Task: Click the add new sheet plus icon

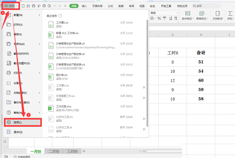Action: 83,151
